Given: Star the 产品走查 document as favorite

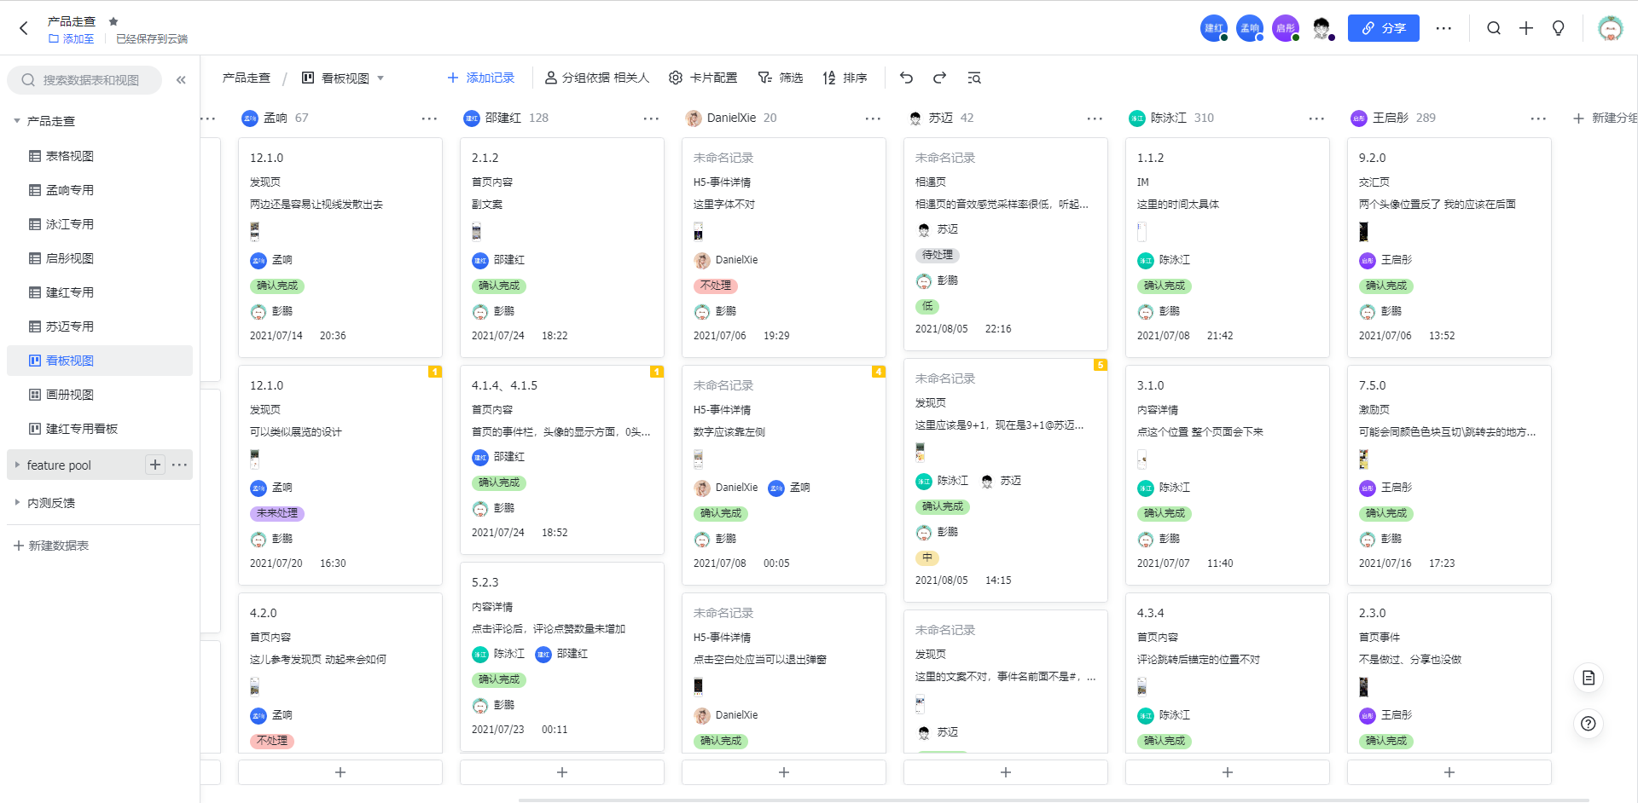Looking at the screenshot, I should coord(113,21).
